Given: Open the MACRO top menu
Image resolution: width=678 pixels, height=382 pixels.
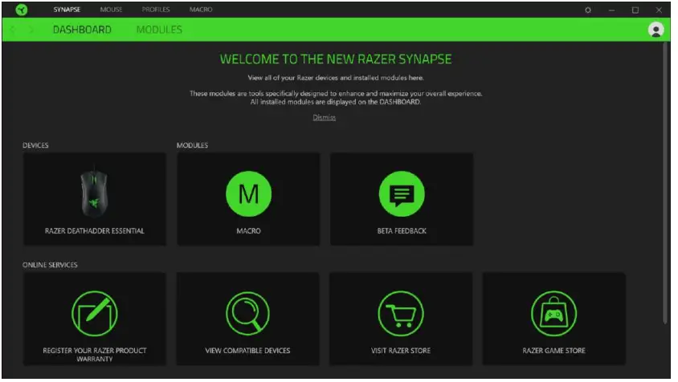Looking at the screenshot, I should point(202,10).
